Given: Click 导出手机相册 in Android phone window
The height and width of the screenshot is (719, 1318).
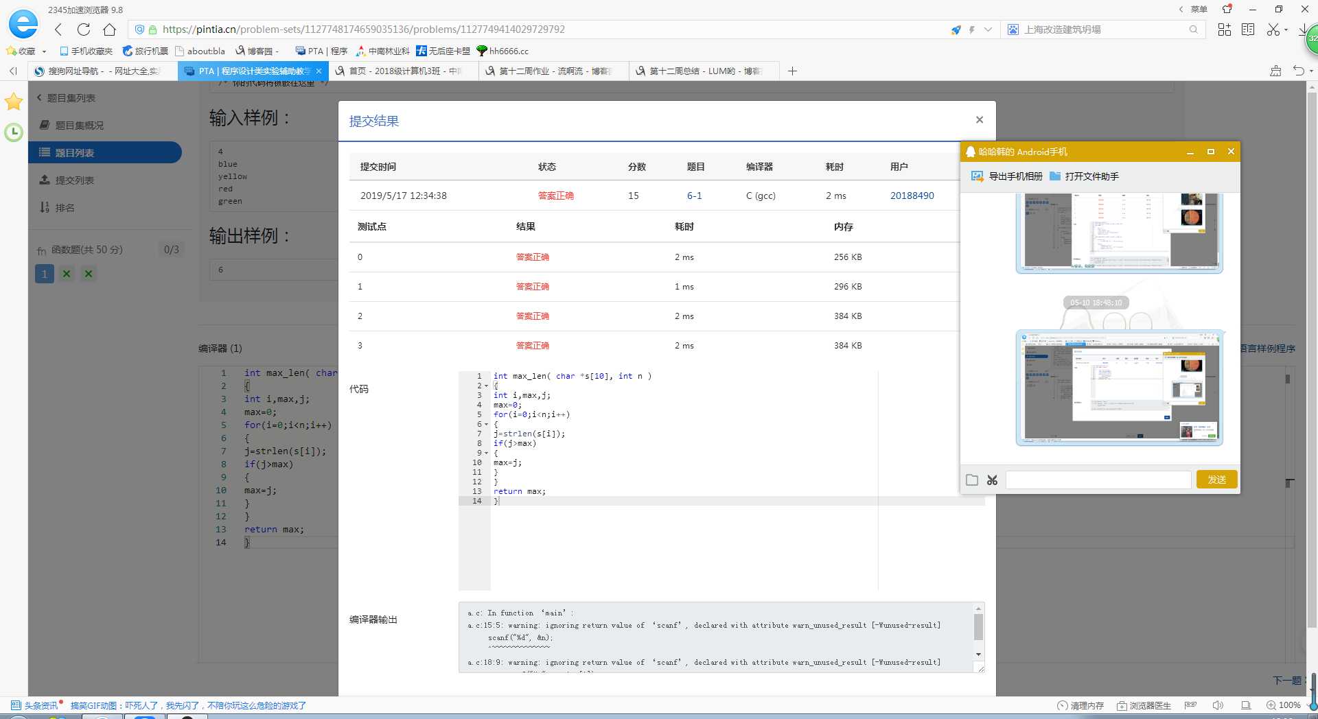Looking at the screenshot, I should coord(1007,176).
